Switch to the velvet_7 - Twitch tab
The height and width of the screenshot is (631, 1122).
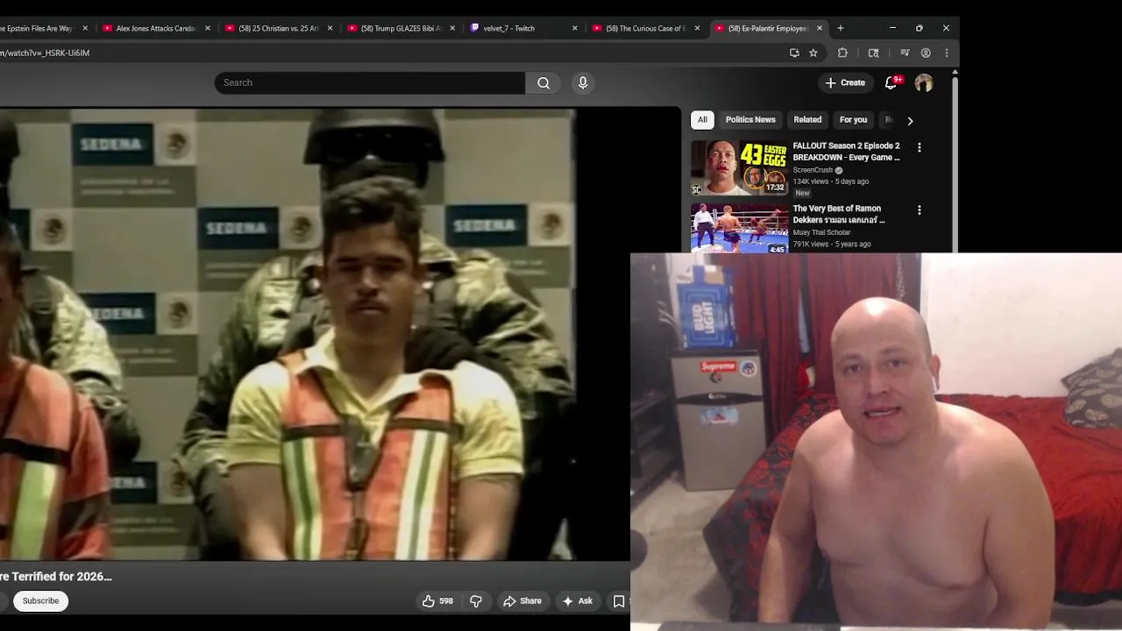(x=523, y=28)
